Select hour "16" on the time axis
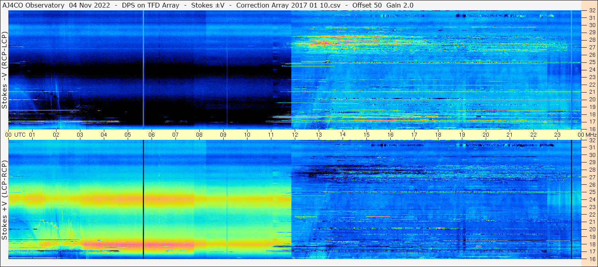Viewport: 598px width, 267px height. (x=390, y=135)
